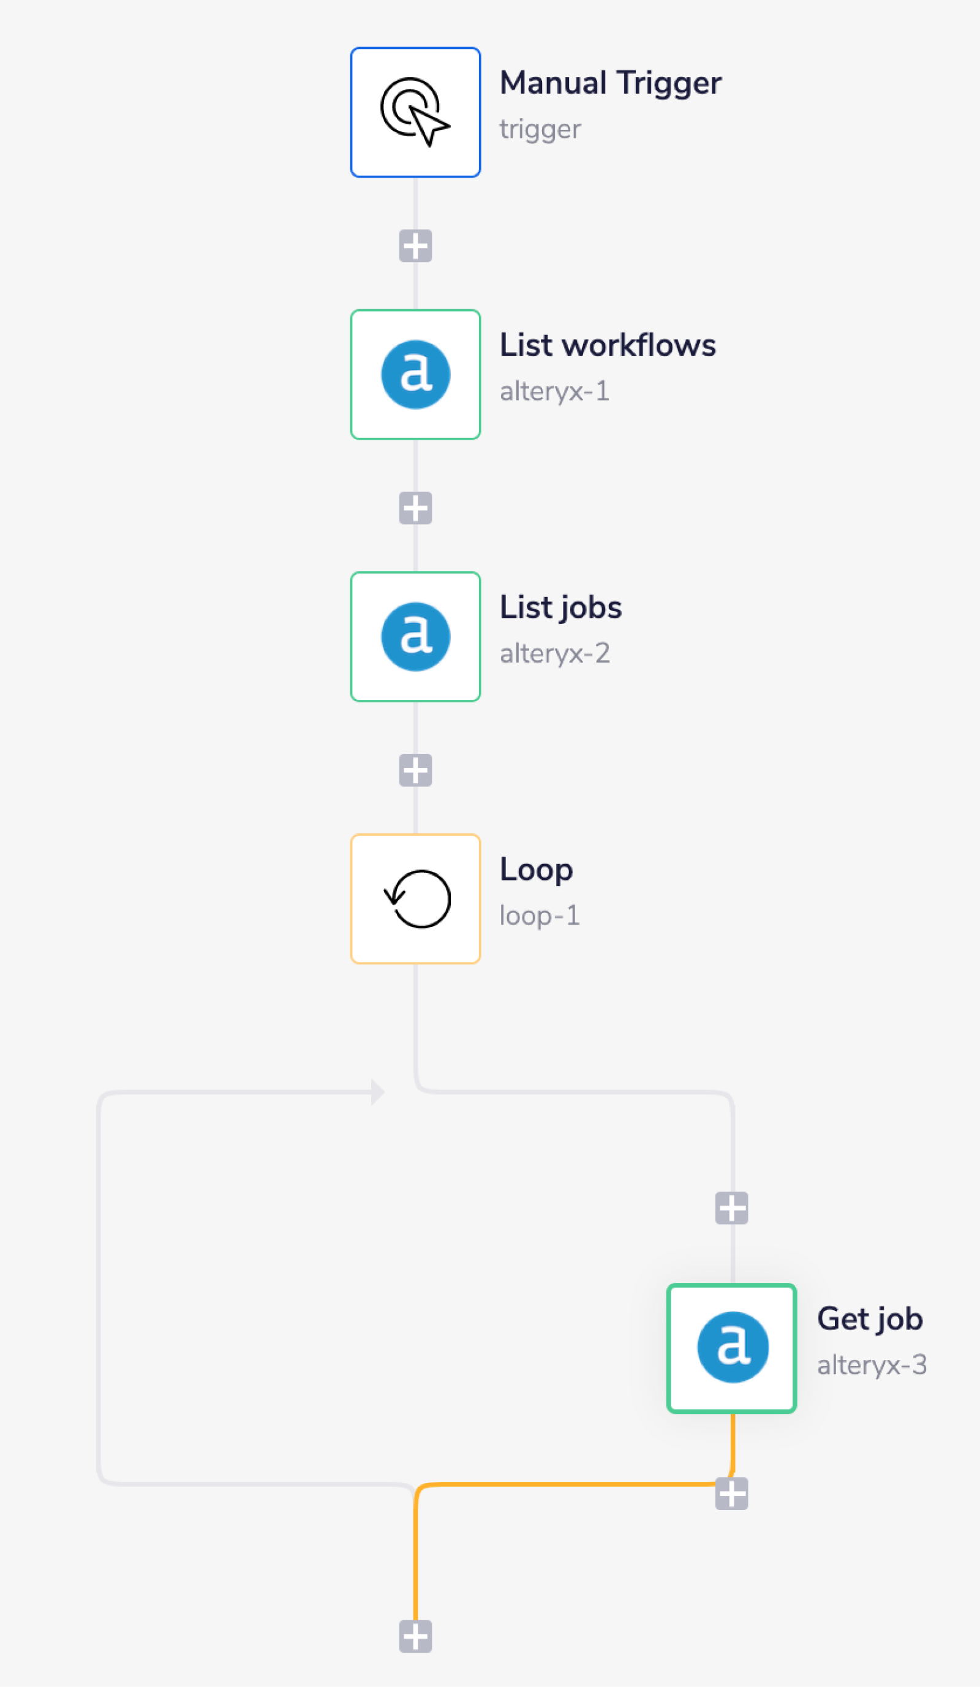Screen dimensions: 980x1687
Task: Click the alteryx-1 step identifier
Action: (554, 391)
